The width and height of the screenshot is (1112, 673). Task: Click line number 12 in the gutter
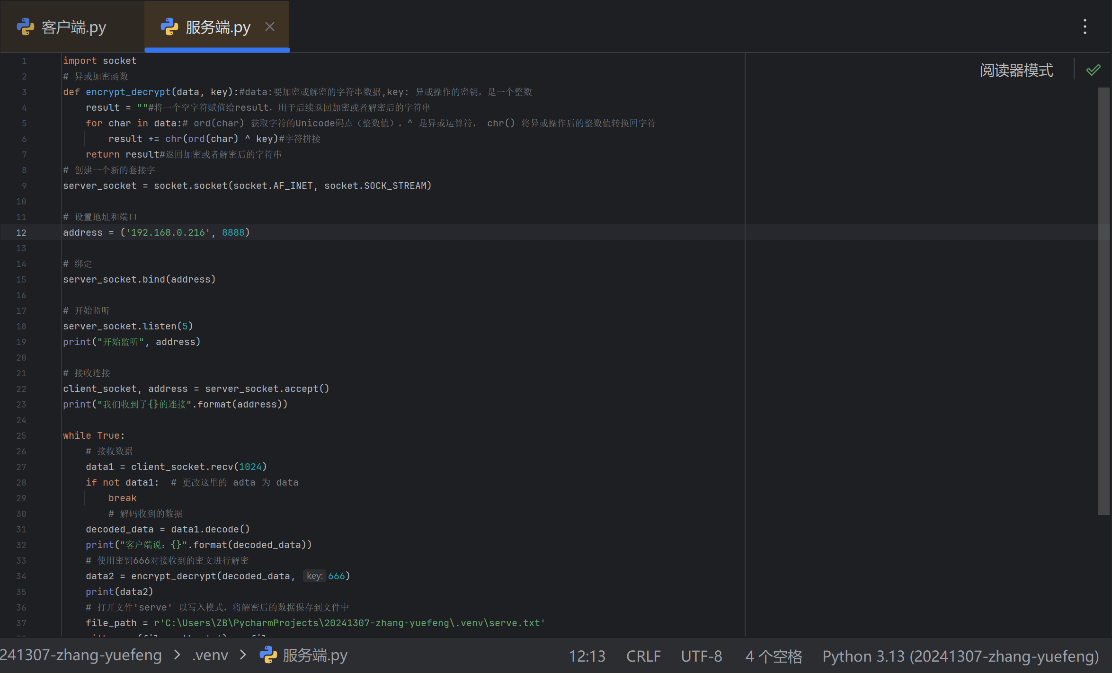click(x=21, y=232)
